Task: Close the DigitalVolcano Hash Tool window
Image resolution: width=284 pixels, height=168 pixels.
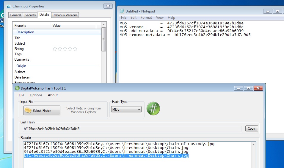Action: (258, 88)
